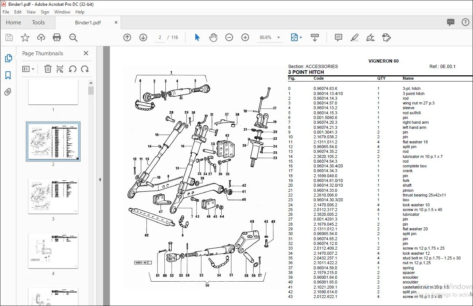
Task: Select page 3 thumbnail
Action: coord(53,196)
